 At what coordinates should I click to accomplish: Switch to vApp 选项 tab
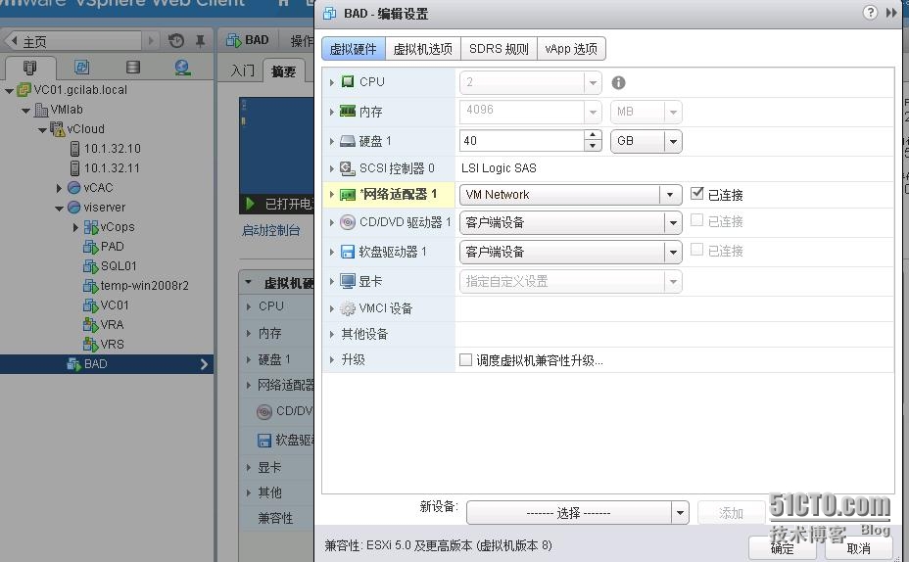(571, 49)
